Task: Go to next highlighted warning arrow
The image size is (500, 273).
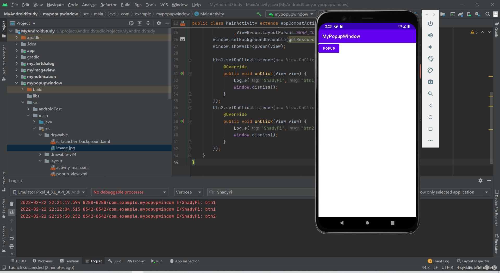Action: [x=489, y=32]
